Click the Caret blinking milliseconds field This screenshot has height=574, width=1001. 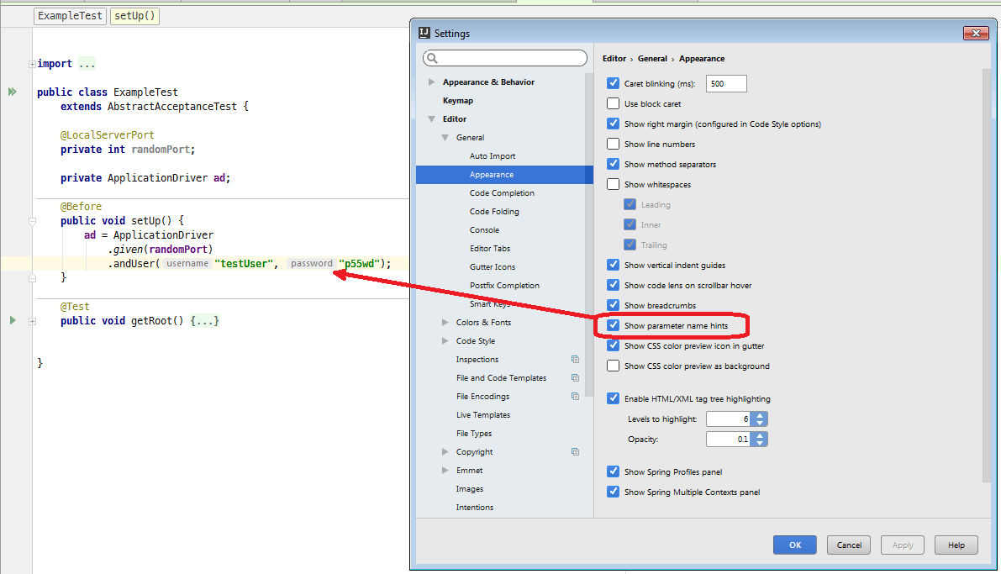725,83
